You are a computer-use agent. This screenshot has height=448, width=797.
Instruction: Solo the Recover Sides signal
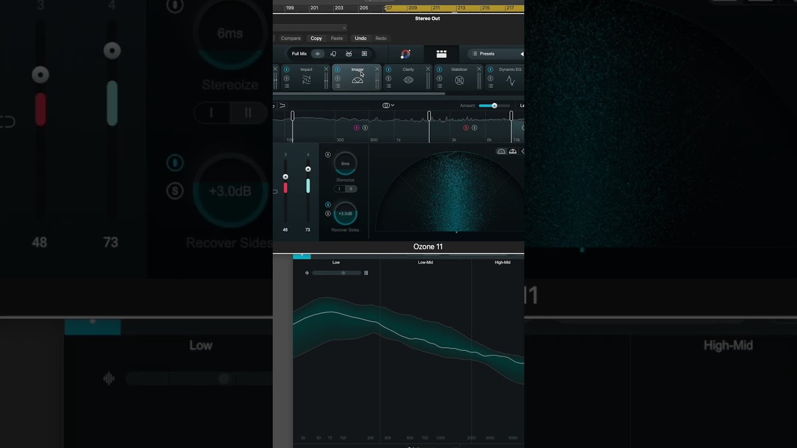pos(328,213)
